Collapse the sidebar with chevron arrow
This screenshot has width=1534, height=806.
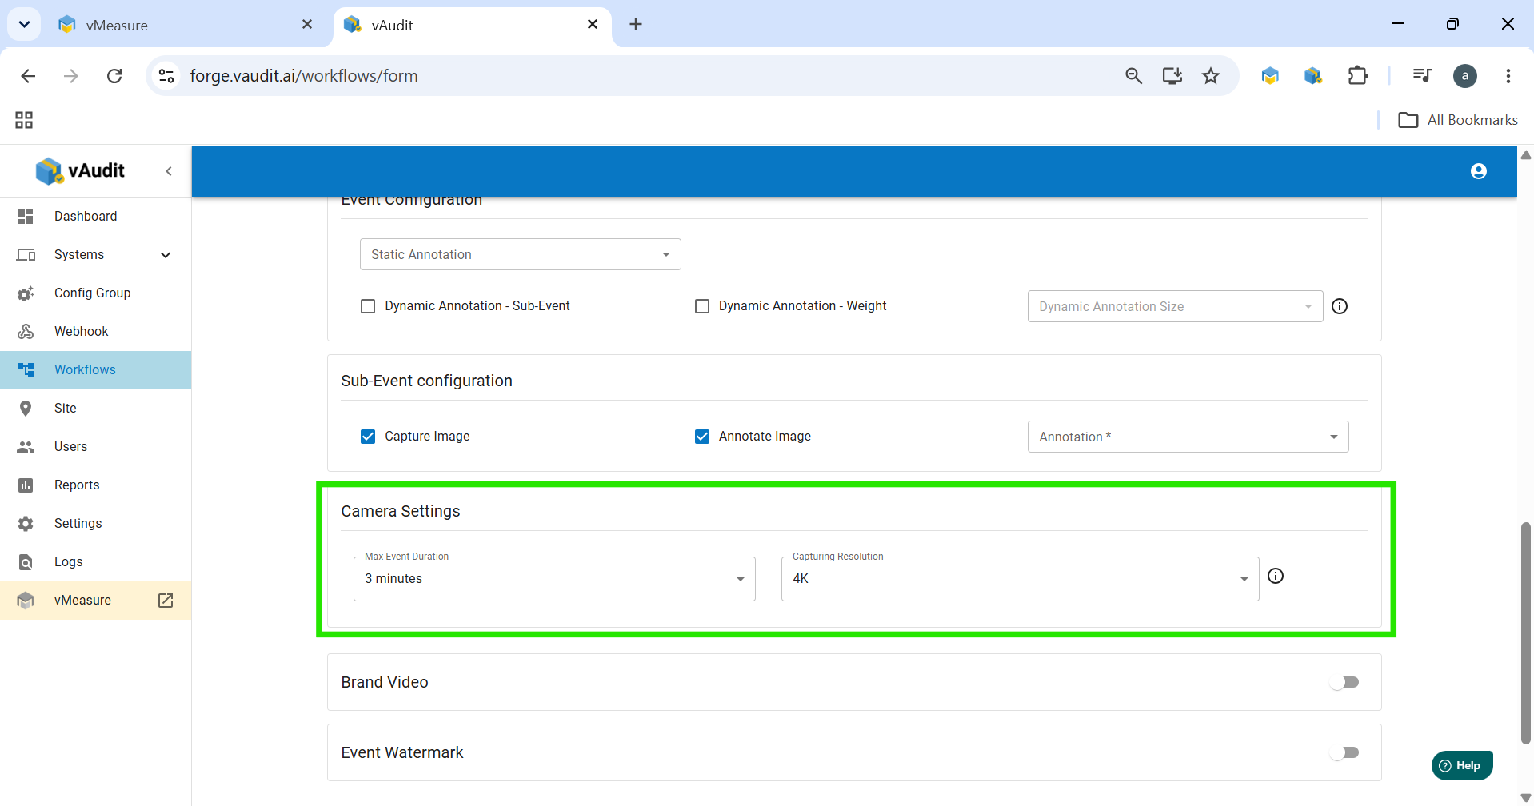pos(169,171)
